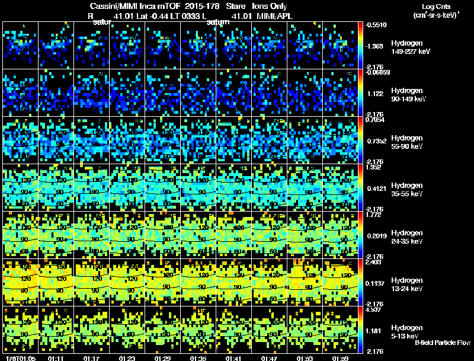Click the 'Stare Ions Only' header text
The image size is (474, 361).
point(257,7)
